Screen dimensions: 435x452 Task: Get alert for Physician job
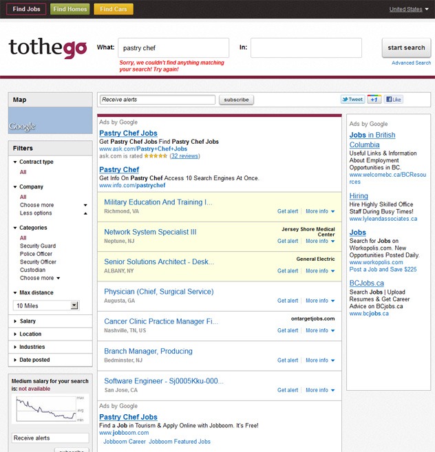[x=288, y=301]
